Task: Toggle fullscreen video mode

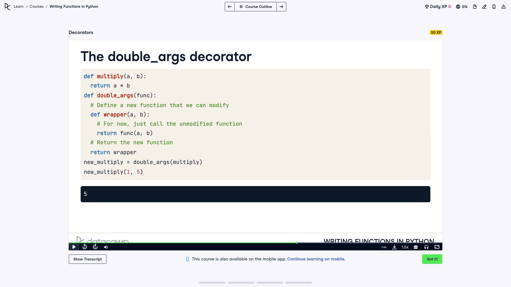Action: pos(437,247)
